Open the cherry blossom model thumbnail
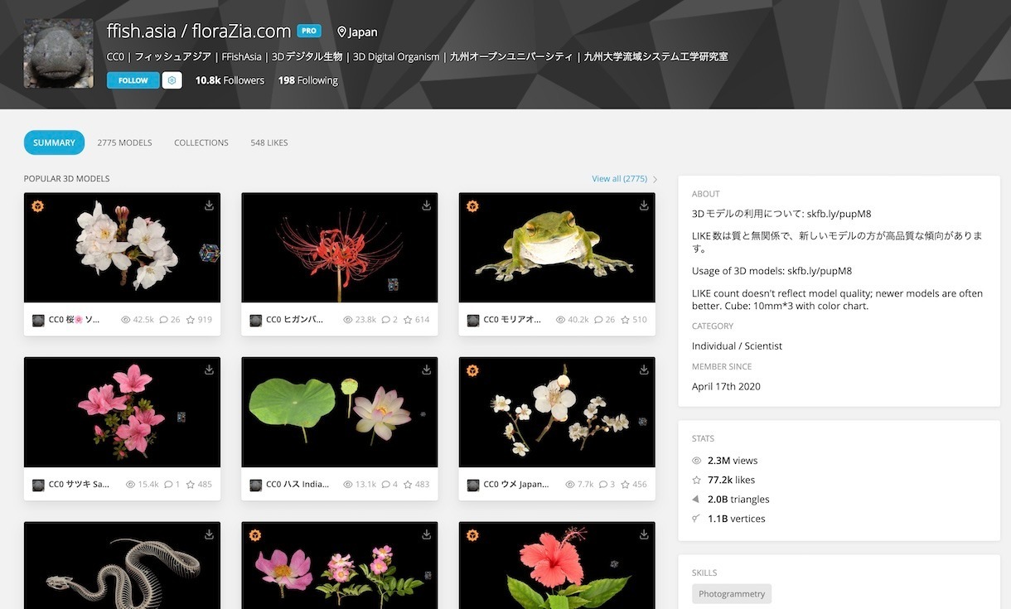The height and width of the screenshot is (609, 1011). 123,248
